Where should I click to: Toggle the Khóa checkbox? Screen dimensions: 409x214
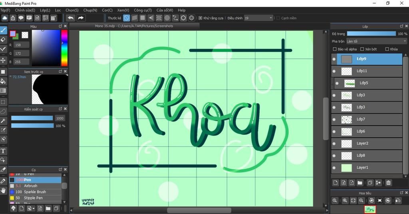pos(387,49)
